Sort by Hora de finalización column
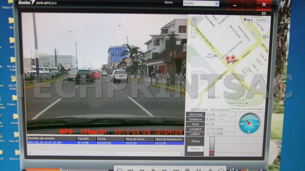305x171 pixels. click(x=169, y=139)
